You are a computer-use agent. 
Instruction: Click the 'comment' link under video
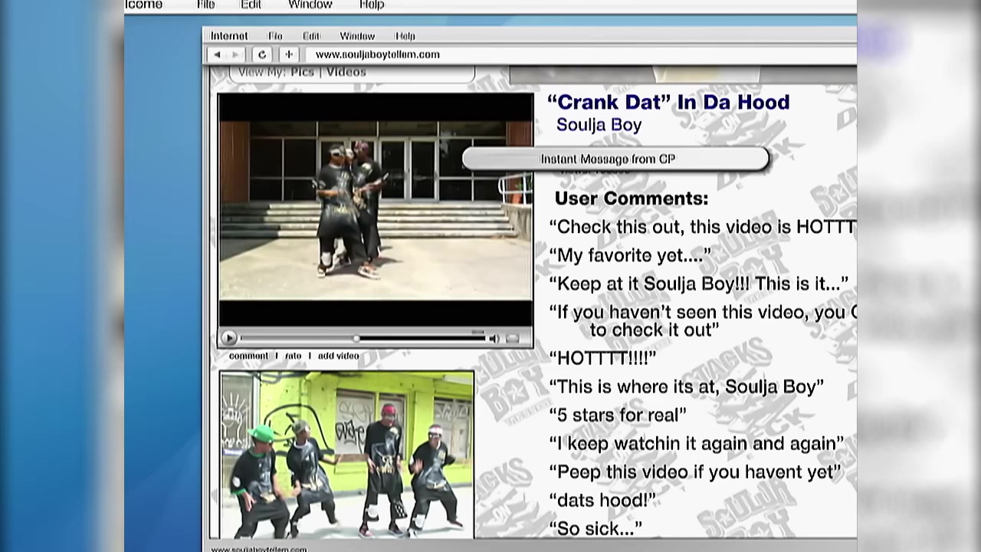[248, 356]
